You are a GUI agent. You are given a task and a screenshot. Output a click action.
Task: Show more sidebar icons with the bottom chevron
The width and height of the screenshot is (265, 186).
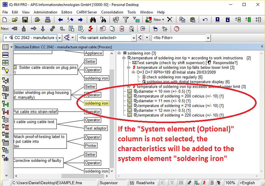point(6,175)
